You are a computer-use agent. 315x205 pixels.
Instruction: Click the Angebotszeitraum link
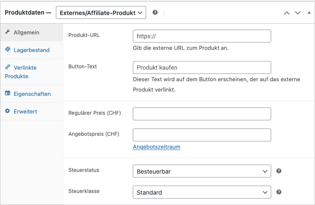coord(156,147)
